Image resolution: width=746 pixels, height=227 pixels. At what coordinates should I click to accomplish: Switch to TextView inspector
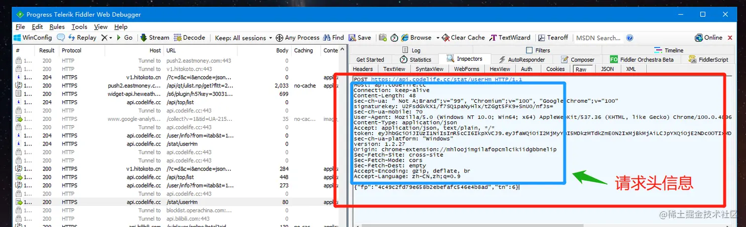pyautogui.click(x=394, y=69)
